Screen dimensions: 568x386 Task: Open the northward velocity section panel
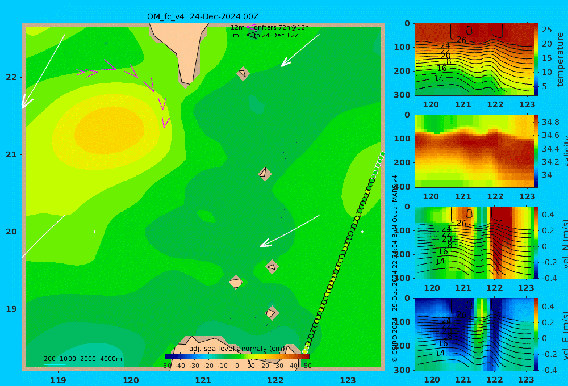pos(474,242)
